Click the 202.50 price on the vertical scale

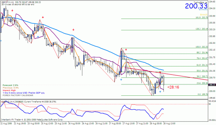coord(212,43)
